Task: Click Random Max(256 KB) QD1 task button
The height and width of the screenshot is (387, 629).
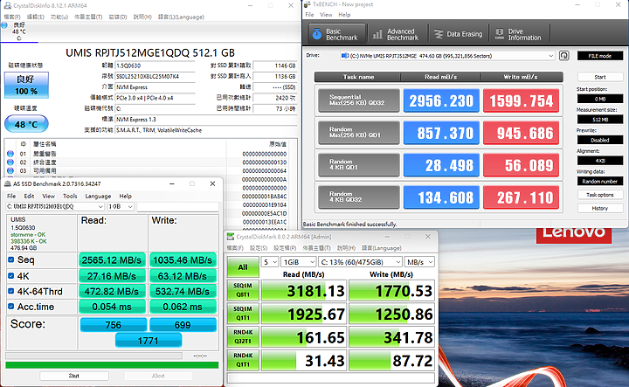Action: pos(359,132)
